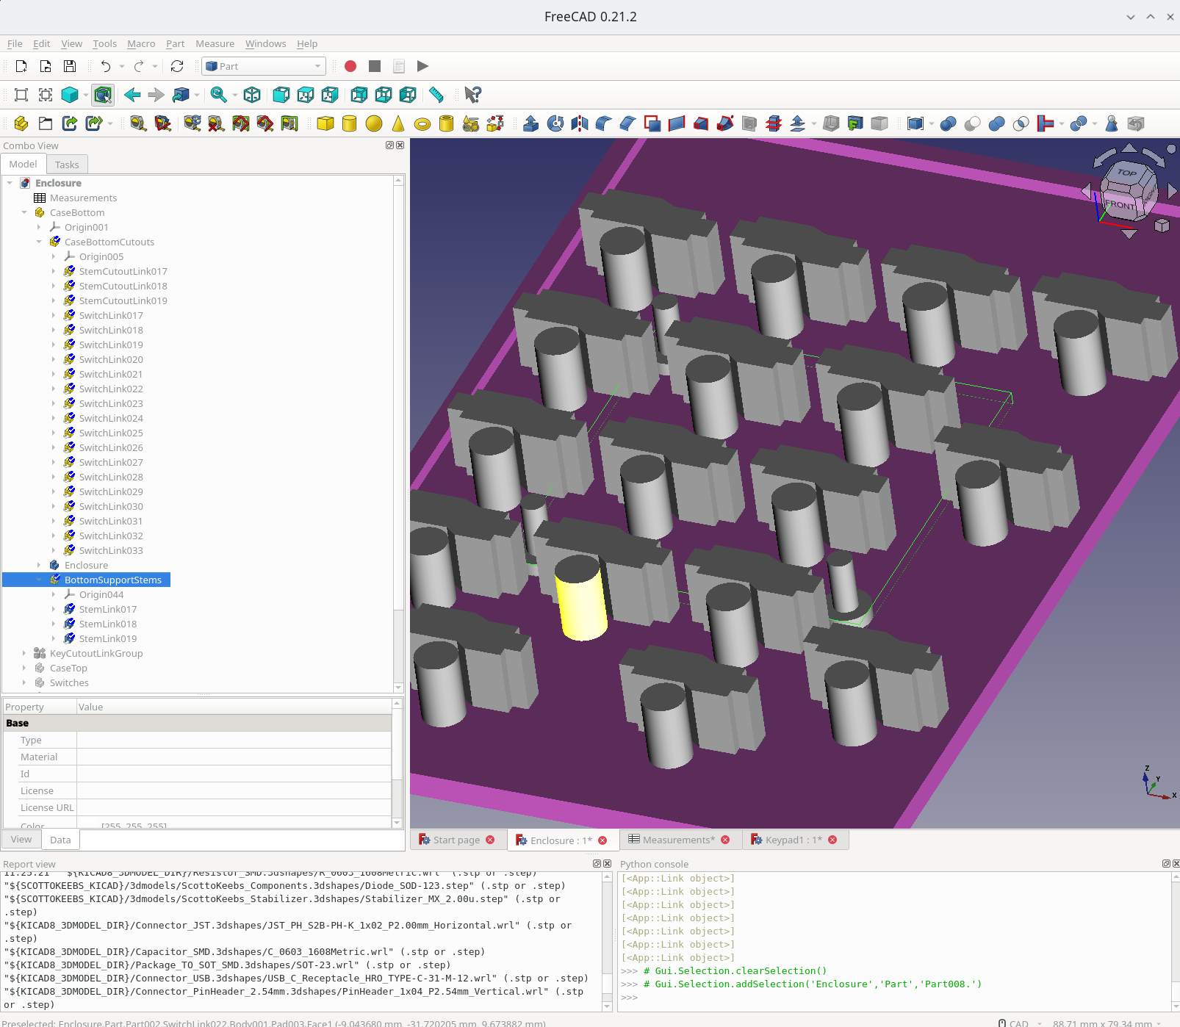
Task: Start recording a macro
Action: [350, 66]
